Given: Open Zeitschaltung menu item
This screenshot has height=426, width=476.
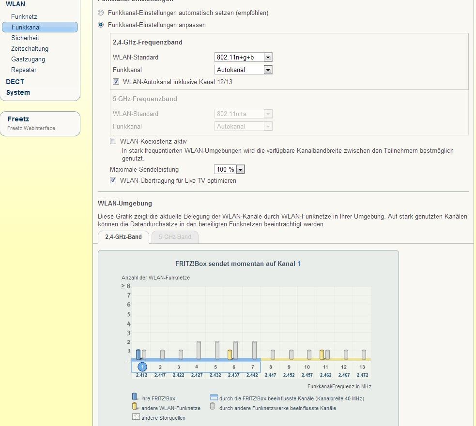Looking at the screenshot, I should pos(30,48).
